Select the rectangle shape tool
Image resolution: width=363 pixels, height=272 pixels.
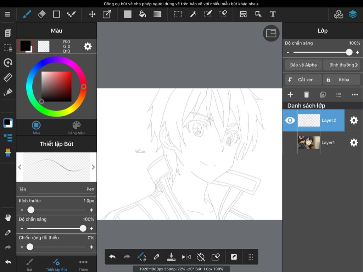[56, 14]
